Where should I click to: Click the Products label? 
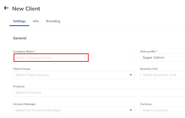click(19, 87)
